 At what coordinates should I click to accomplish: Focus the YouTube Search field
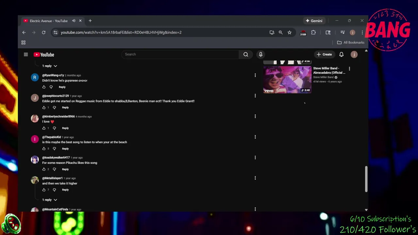[x=180, y=55]
